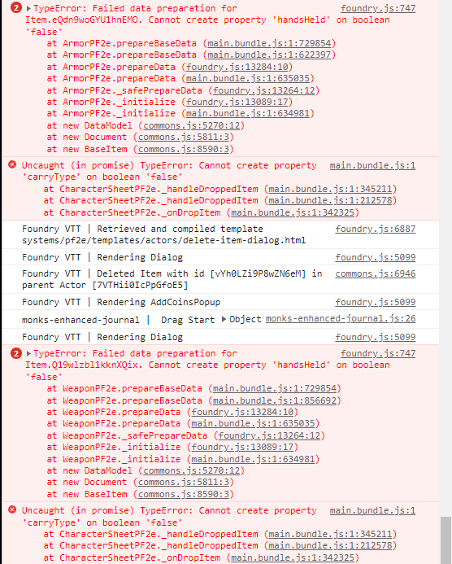Open foundry.js:13284:10 on ArmorPF2e.prepareData
452x564 pixels.
237,67
